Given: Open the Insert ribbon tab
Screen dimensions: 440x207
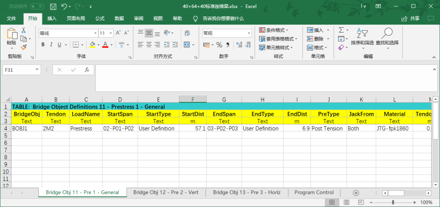Looking at the screenshot, I should [52, 18].
